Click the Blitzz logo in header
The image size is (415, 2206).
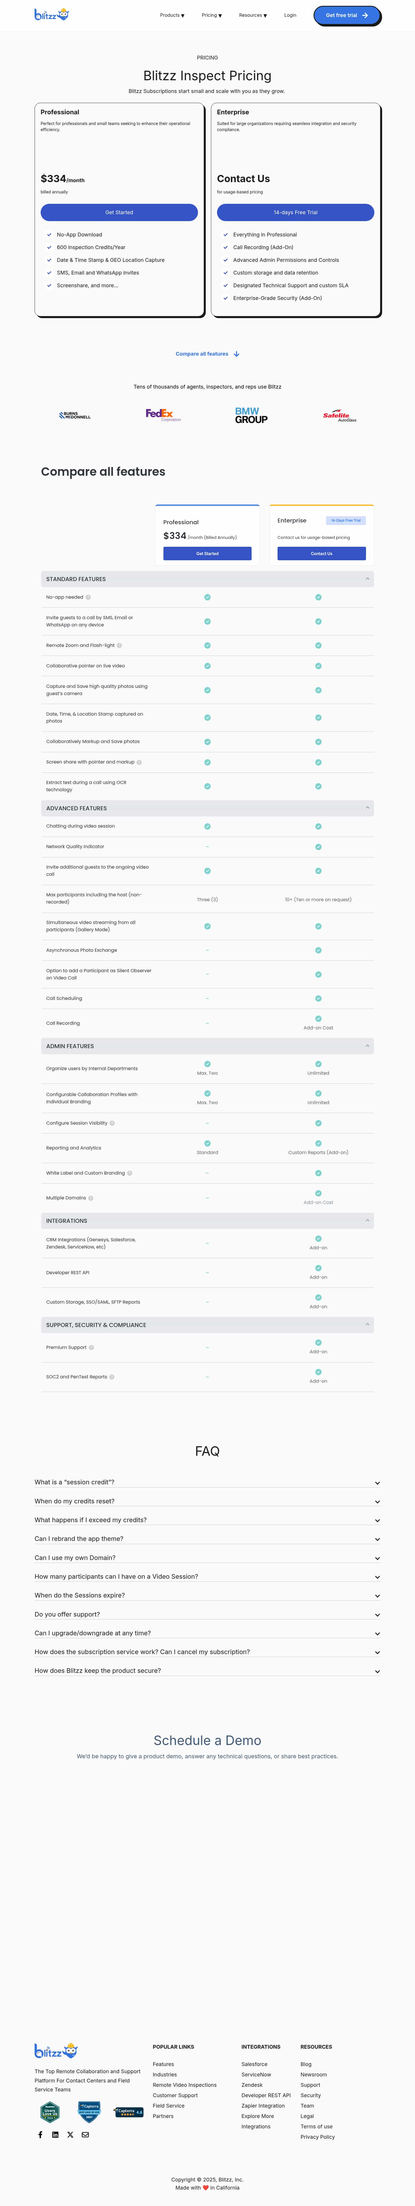(x=51, y=14)
